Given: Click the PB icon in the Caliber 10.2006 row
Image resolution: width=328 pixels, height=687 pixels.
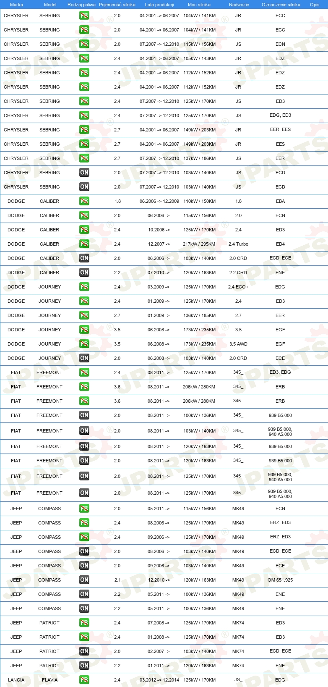Looking at the screenshot, I should point(84,230).
